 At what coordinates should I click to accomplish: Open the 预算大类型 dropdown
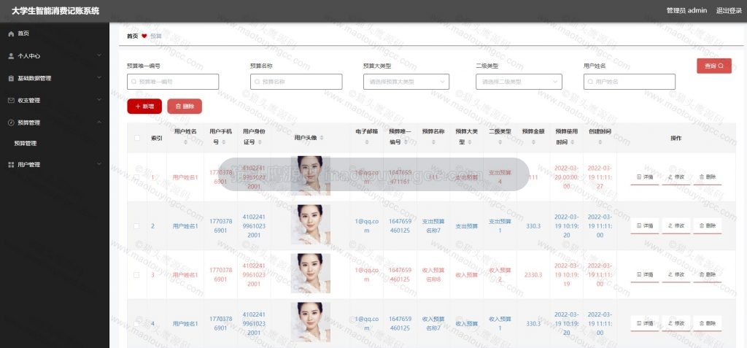tap(406, 82)
